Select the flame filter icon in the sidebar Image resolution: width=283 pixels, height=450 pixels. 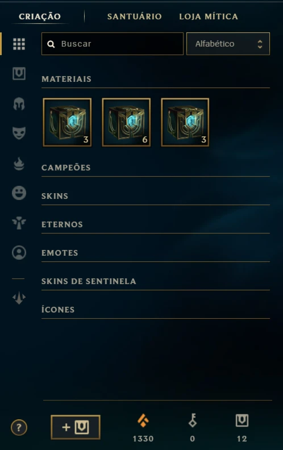coord(19,164)
